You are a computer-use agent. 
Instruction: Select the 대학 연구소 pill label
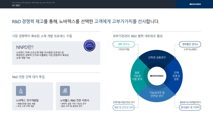tap(124, 44)
